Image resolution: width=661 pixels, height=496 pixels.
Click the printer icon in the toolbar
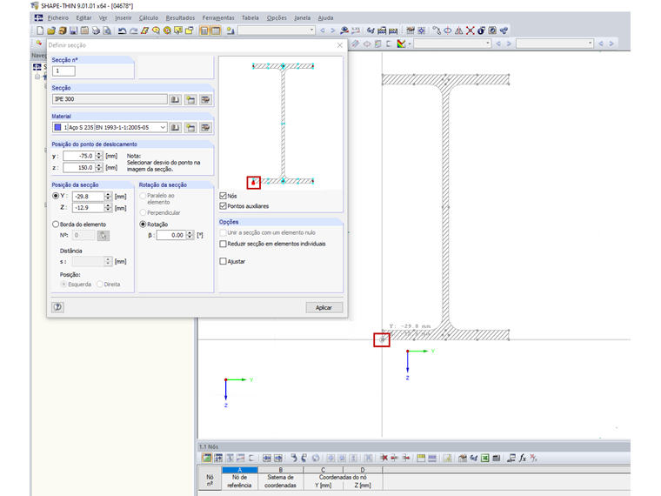[97, 30]
